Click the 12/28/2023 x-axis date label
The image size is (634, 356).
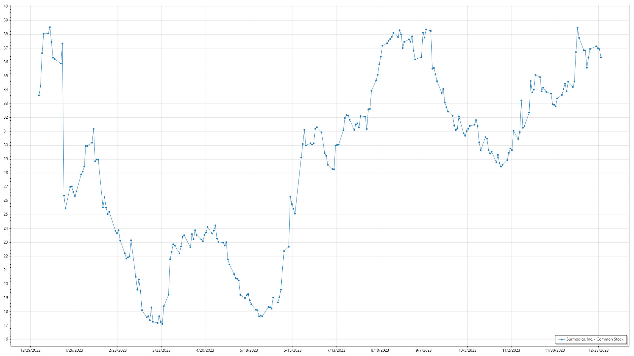pos(598,350)
